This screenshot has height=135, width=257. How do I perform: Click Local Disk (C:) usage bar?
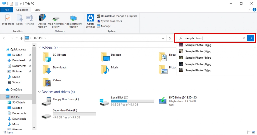click(133, 101)
